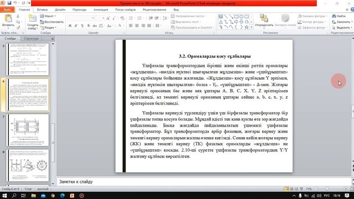
Task: Open the Анимация ribbon tab
Action: coord(101,10)
